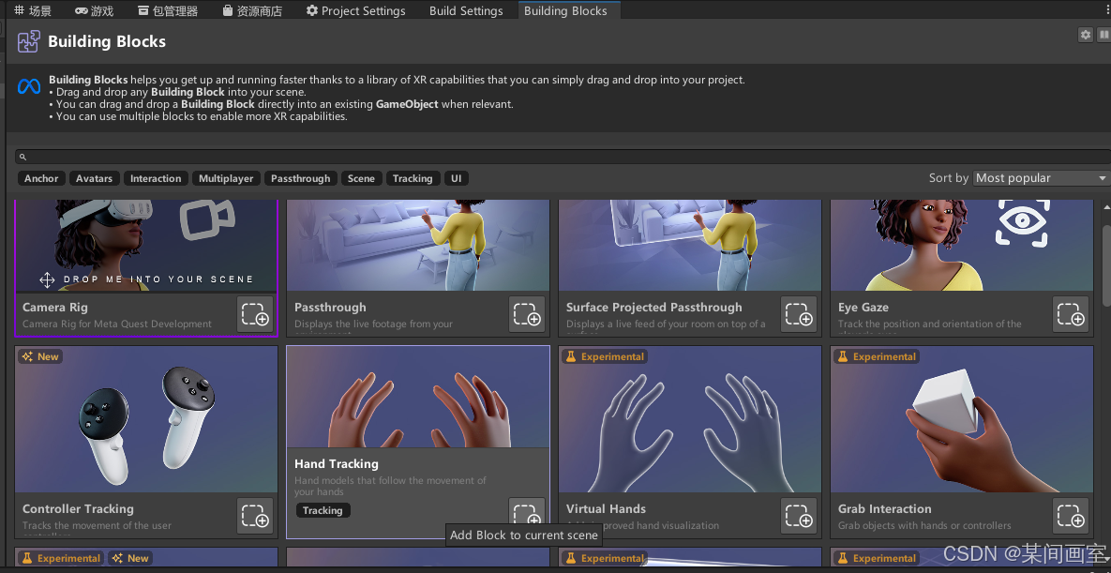Image resolution: width=1111 pixels, height=573 pixels.
Task: Click the New badge on Controller Tracking
Action: pyautogui.click(x=40, y=356)
